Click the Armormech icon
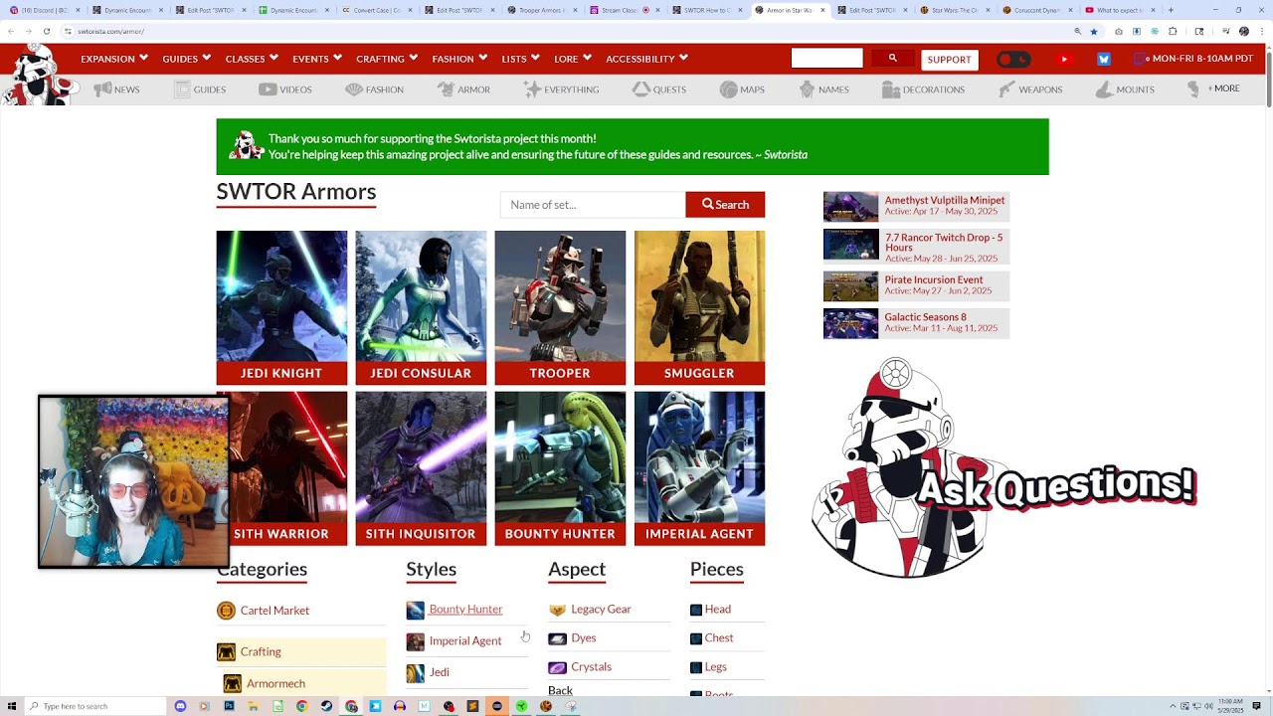Screen dimensions: 1273x716 (x=232, y=684)
